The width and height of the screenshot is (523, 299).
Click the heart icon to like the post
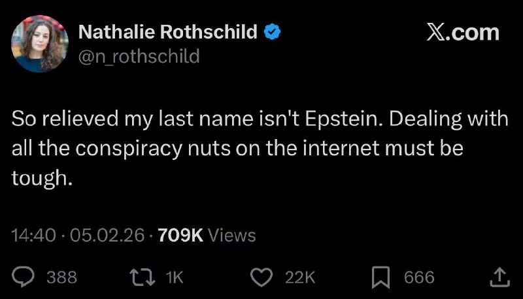[262, 277]
